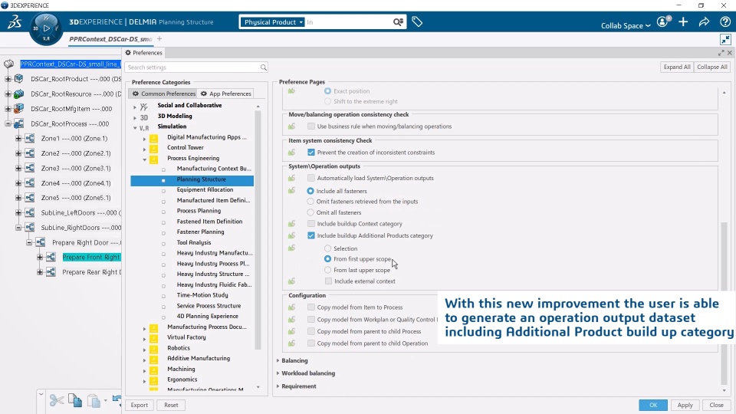Click the Robotics folder icon
736x414 pixels.
point(153,349)
